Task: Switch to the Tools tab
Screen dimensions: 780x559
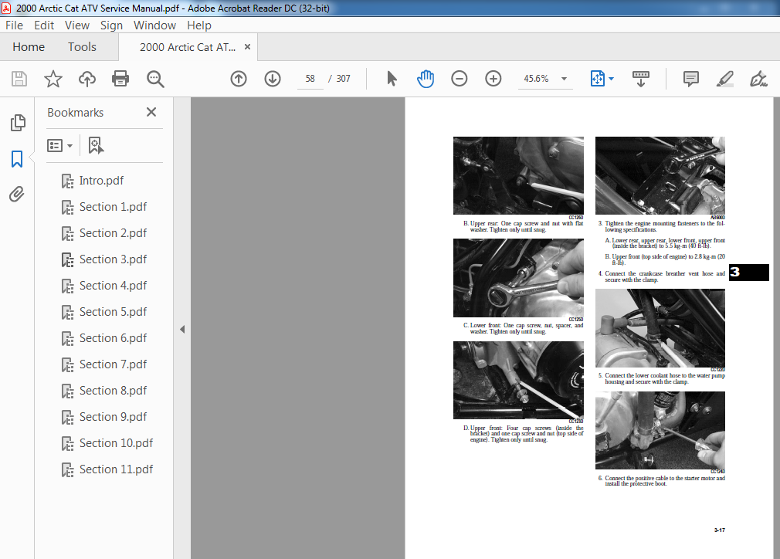Action: tap(82, 47)
